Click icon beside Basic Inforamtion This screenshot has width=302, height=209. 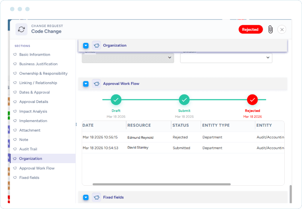pyautogui.click(x=15, y=55)
